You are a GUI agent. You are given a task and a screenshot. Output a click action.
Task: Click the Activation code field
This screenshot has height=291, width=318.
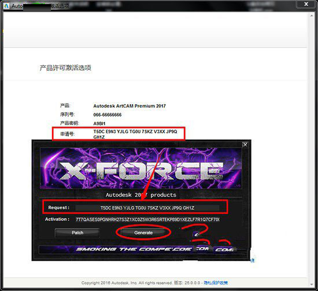pos(147,219)
